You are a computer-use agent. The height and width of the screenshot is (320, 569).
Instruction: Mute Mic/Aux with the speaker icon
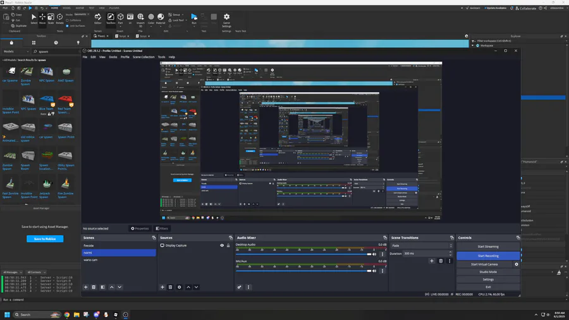click(374, 271)
